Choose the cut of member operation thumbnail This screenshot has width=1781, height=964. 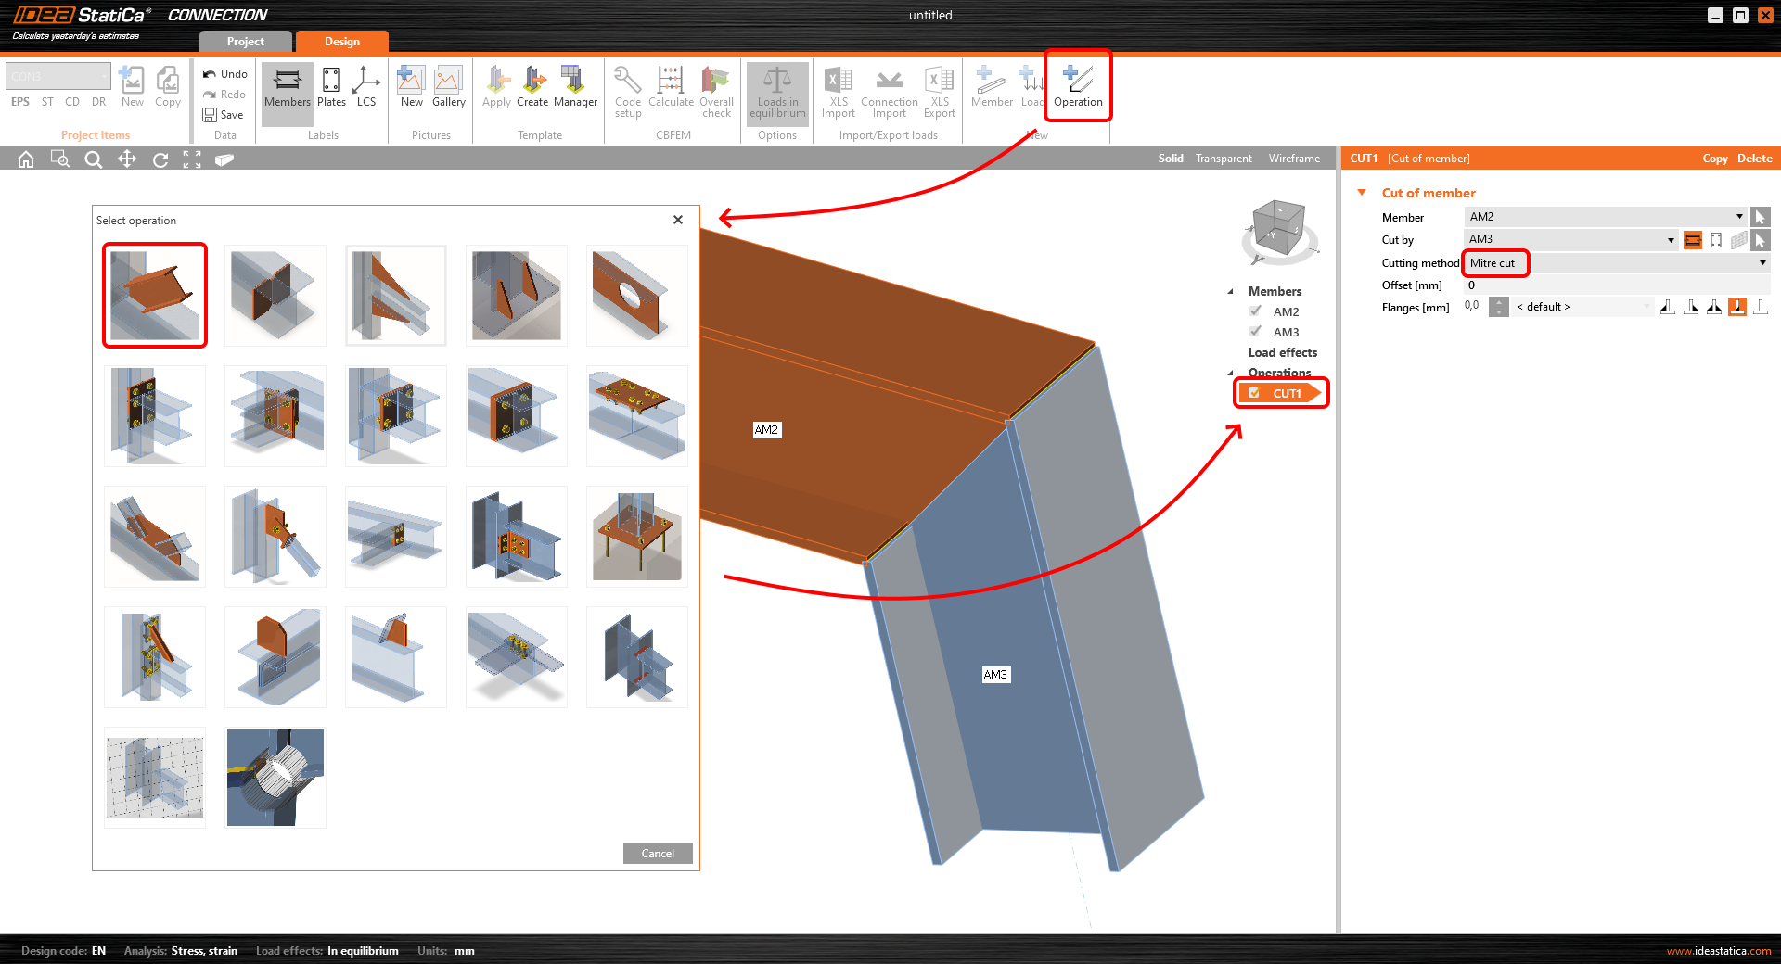[x=155, y=296]
